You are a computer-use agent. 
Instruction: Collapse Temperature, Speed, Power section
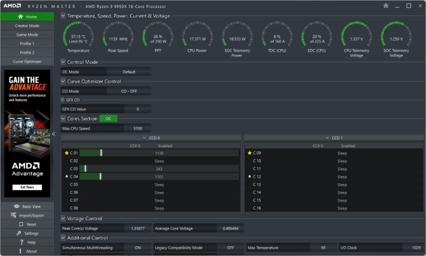click(63, 16)
